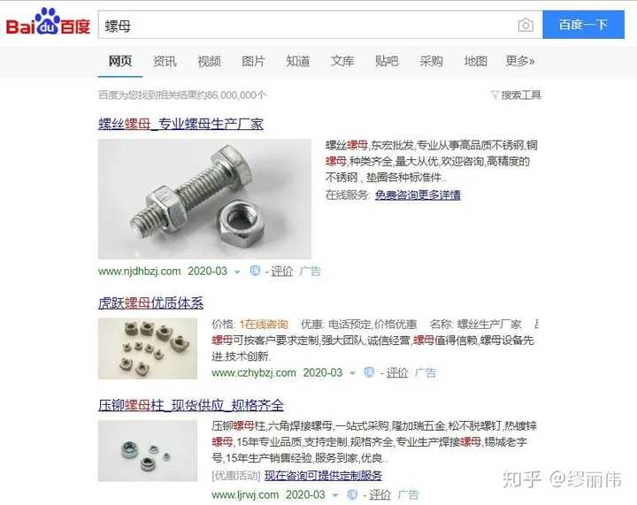Click the verification badge next to ljrwj.com

(352, 494)
